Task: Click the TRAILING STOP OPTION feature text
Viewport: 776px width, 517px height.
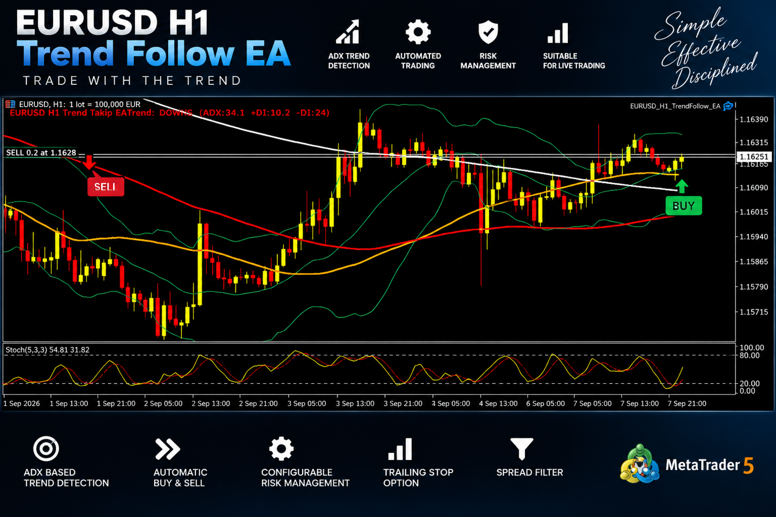Action: tap(418, 478)
